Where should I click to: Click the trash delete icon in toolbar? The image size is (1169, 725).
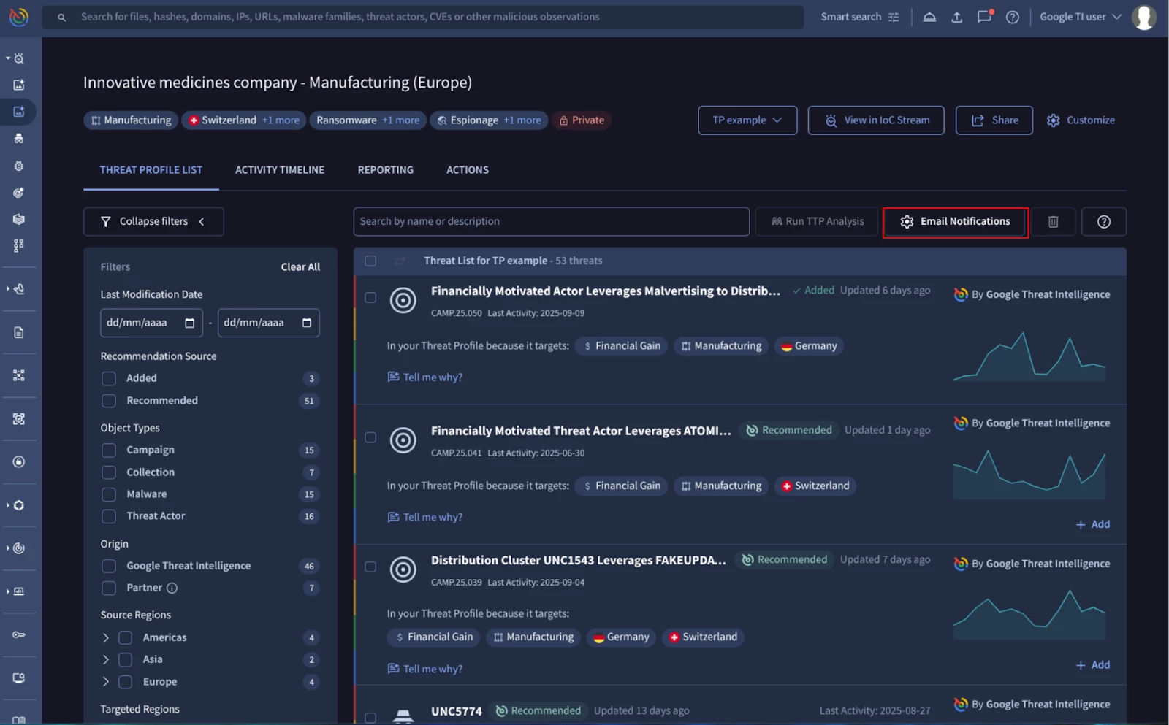[1053, 221]
